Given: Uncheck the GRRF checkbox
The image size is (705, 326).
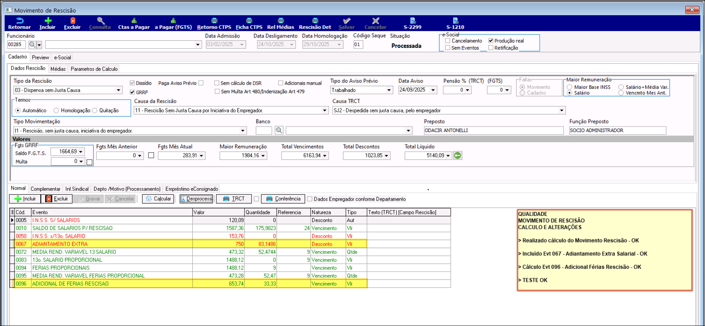Looking at the screenshot, I should [132, 92].
